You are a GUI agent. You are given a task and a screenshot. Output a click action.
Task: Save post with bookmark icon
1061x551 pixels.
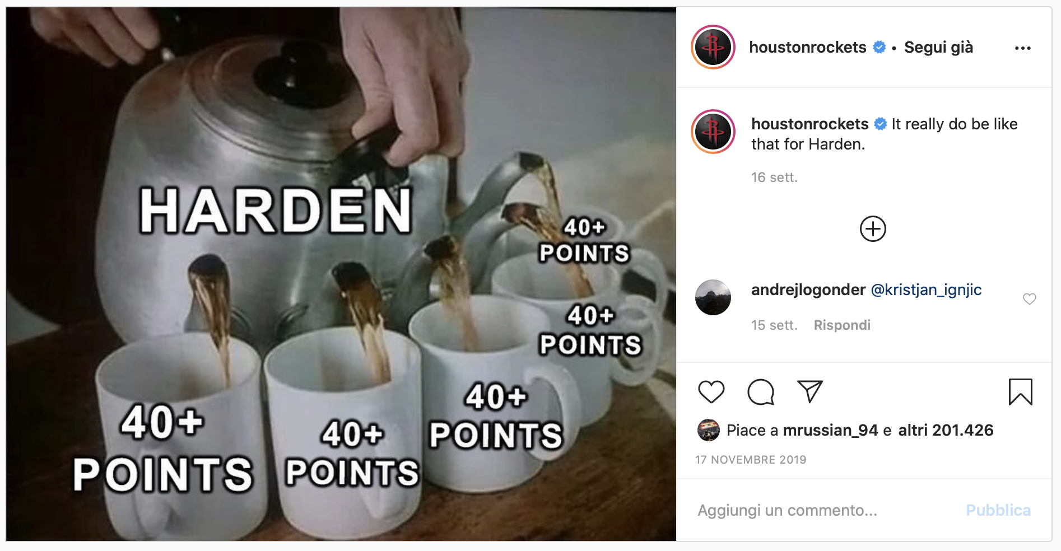coord(1020,391)
